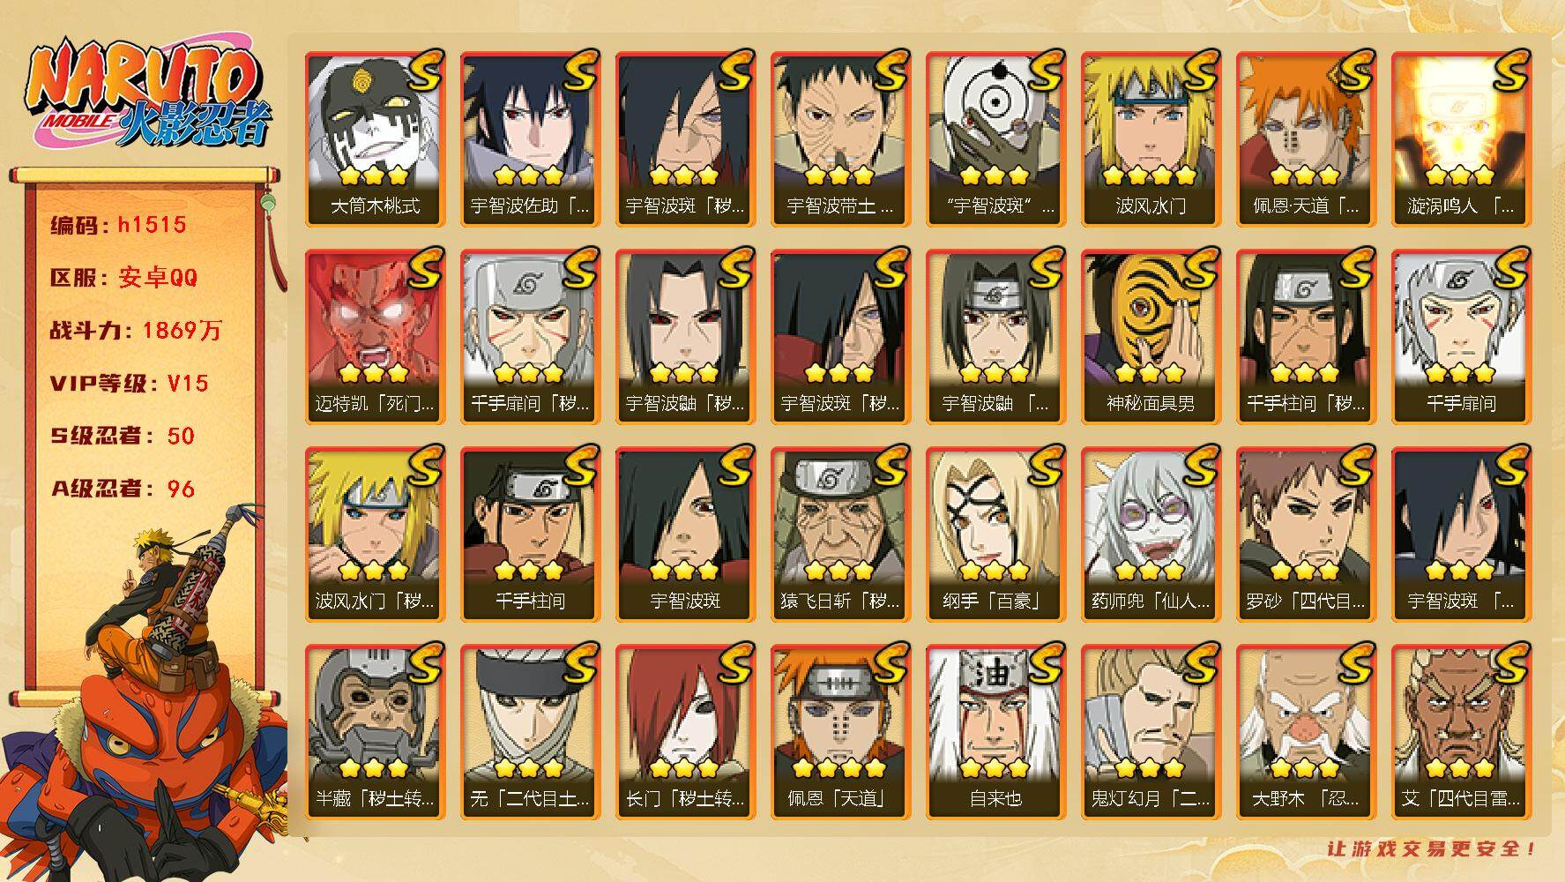Select the 大筒木桃式 ninja card
This screenshot has height=882, width=1565.
375,138
